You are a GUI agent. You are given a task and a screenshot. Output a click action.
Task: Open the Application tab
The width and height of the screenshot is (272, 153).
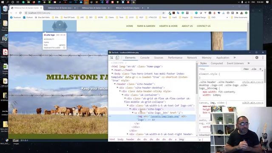pyautogui.click(x=223, y=58)
